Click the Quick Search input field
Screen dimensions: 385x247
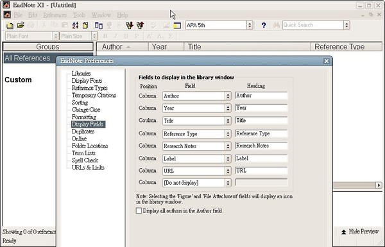[313, 25]
